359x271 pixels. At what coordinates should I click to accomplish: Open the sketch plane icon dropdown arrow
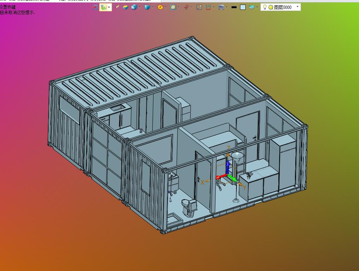[109, 7]
